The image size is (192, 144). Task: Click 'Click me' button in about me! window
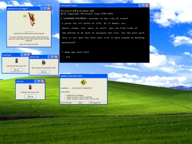[44, 72]
